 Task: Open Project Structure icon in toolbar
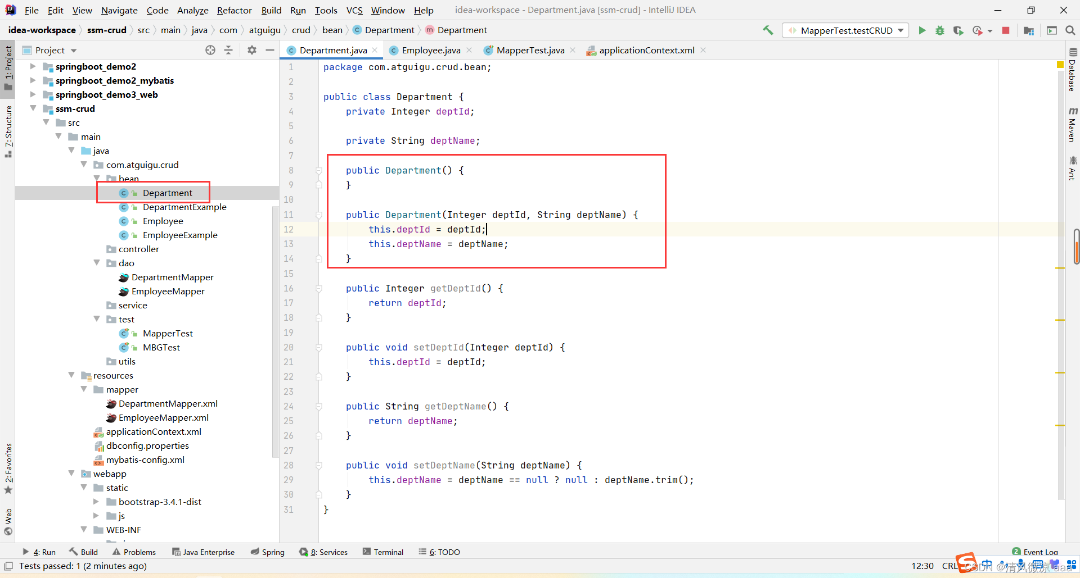(1029, 30)
